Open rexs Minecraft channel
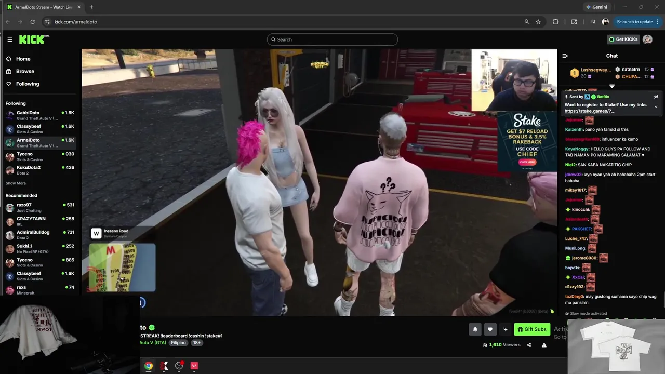The height and width of the screenshot is (374, 665). (40, 290)
